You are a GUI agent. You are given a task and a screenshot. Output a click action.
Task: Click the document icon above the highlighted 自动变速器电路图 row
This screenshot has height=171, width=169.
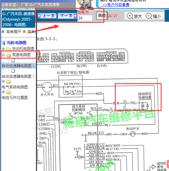pyautogui.click(x=13, y=60)
